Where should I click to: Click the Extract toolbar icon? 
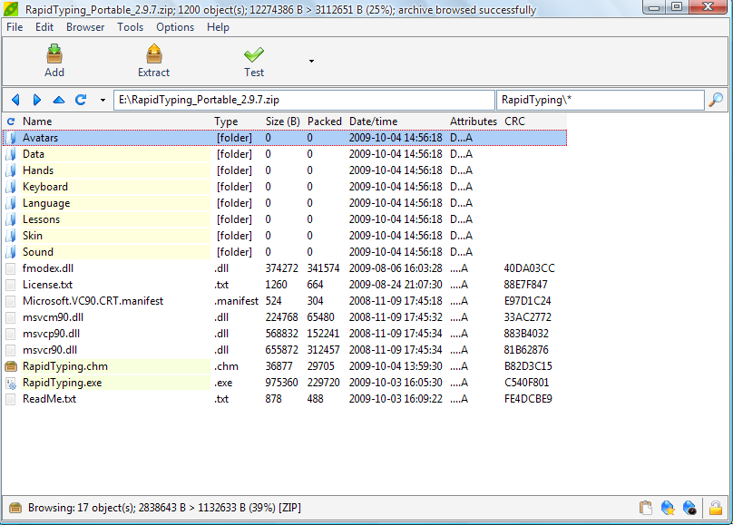click(154, 53)
